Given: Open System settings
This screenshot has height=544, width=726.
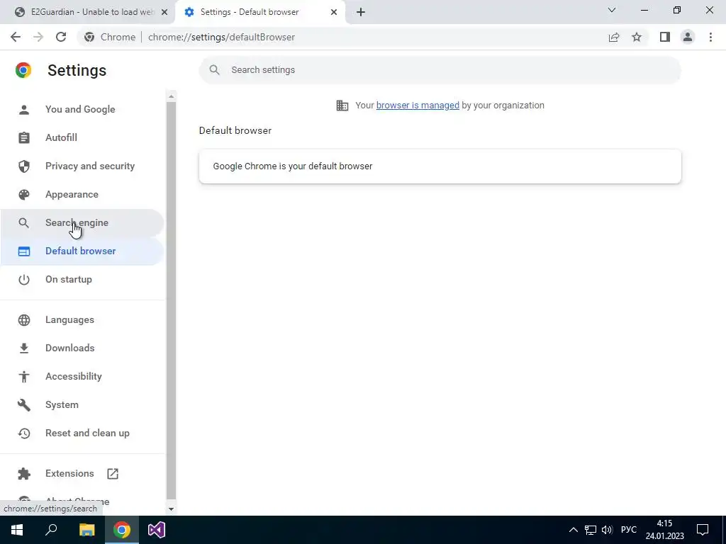Looking at the screenshot, I should pos(82,404).
